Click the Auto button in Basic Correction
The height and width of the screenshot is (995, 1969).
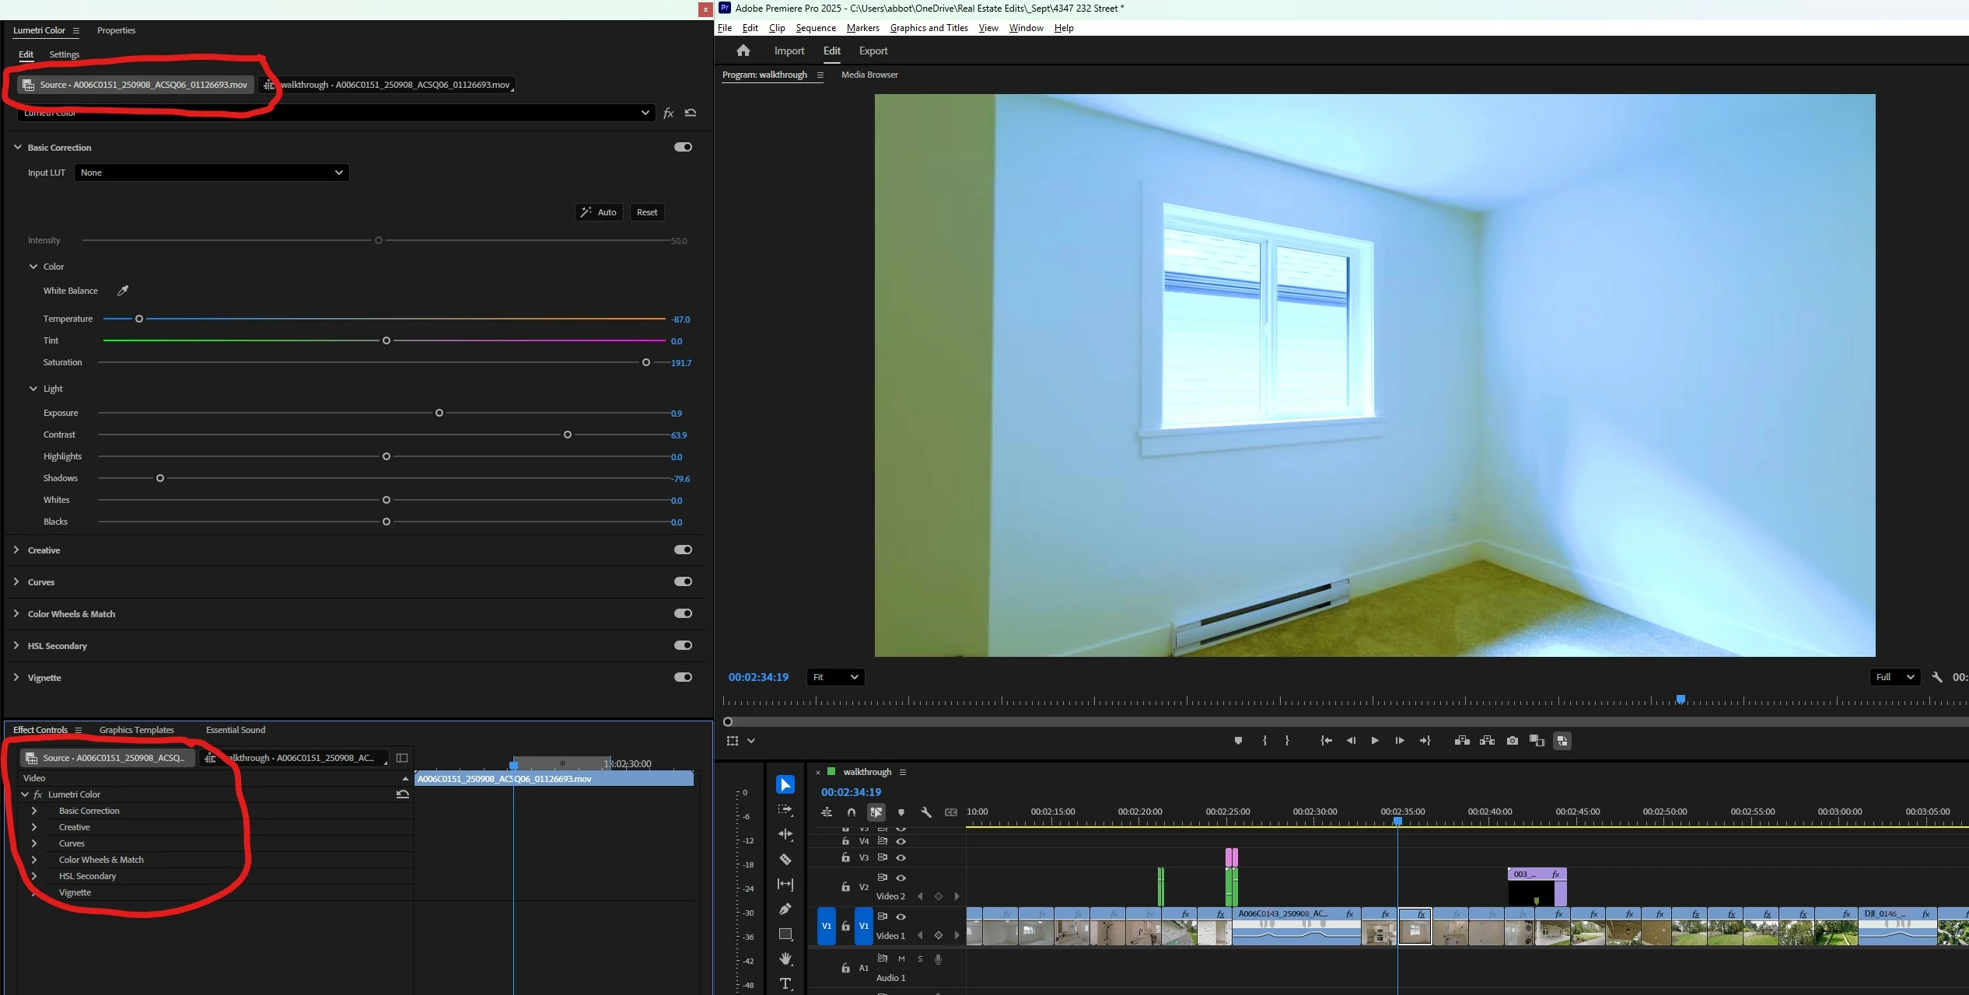coord(598,212)
